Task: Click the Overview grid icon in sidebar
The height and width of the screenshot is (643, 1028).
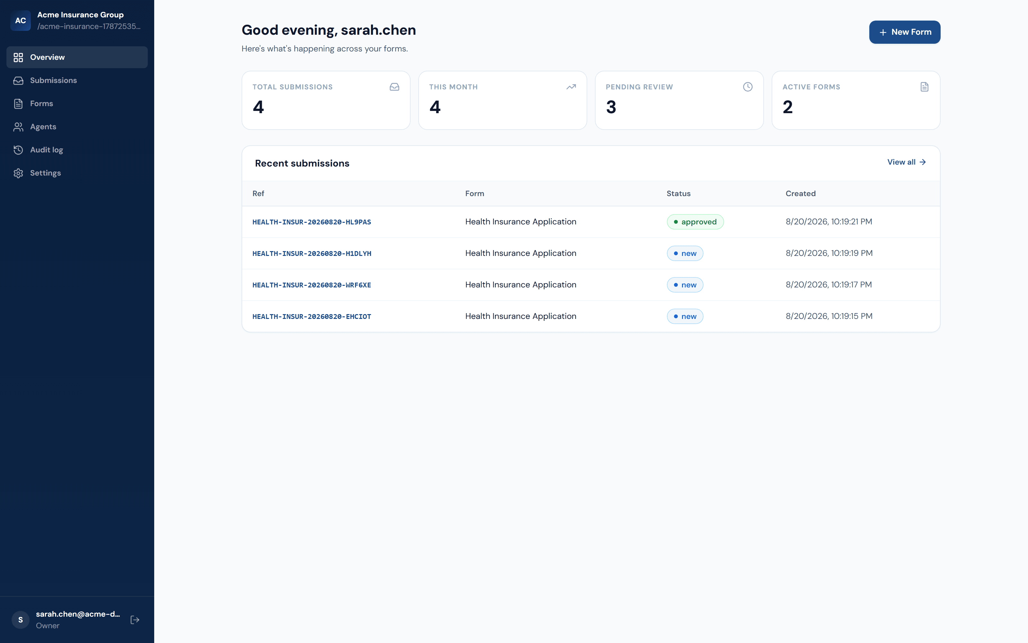Action: [18, 58]
